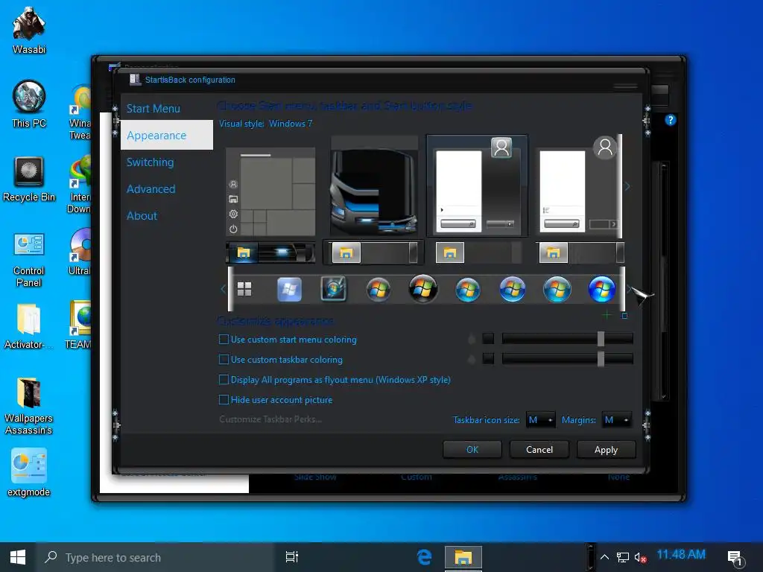Viewport: 763px width, 572px height.
Task: Open Customize Taskbar Perks link
Action: click(270, 419)
